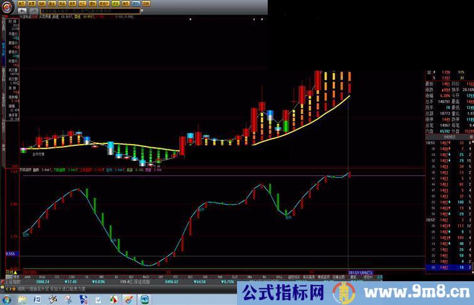Viewport: 474px width, 305px height.
Task: Select the BOLL indicator tab
Action: (x=278, y=276)
